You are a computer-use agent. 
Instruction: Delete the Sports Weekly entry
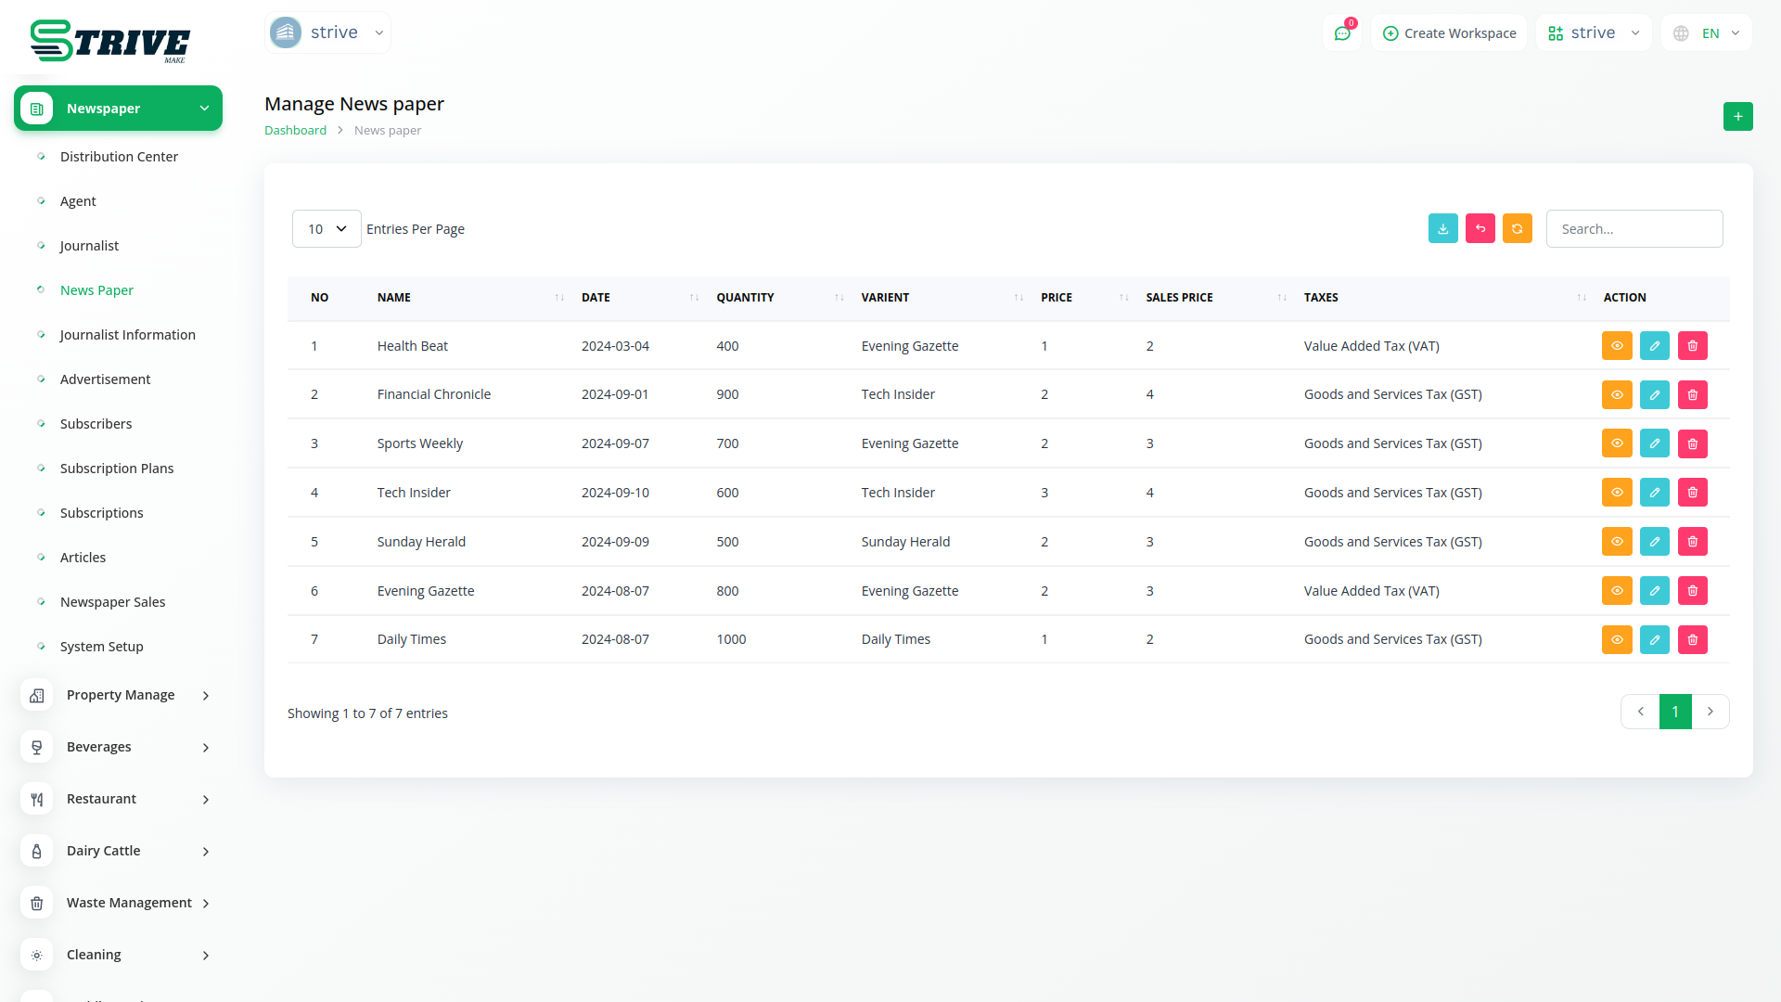(x=1692, y=443)
